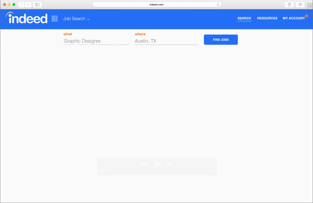Open a new tab plus button
The width and height of the screenshot is (313, 203).
point(310,6)
